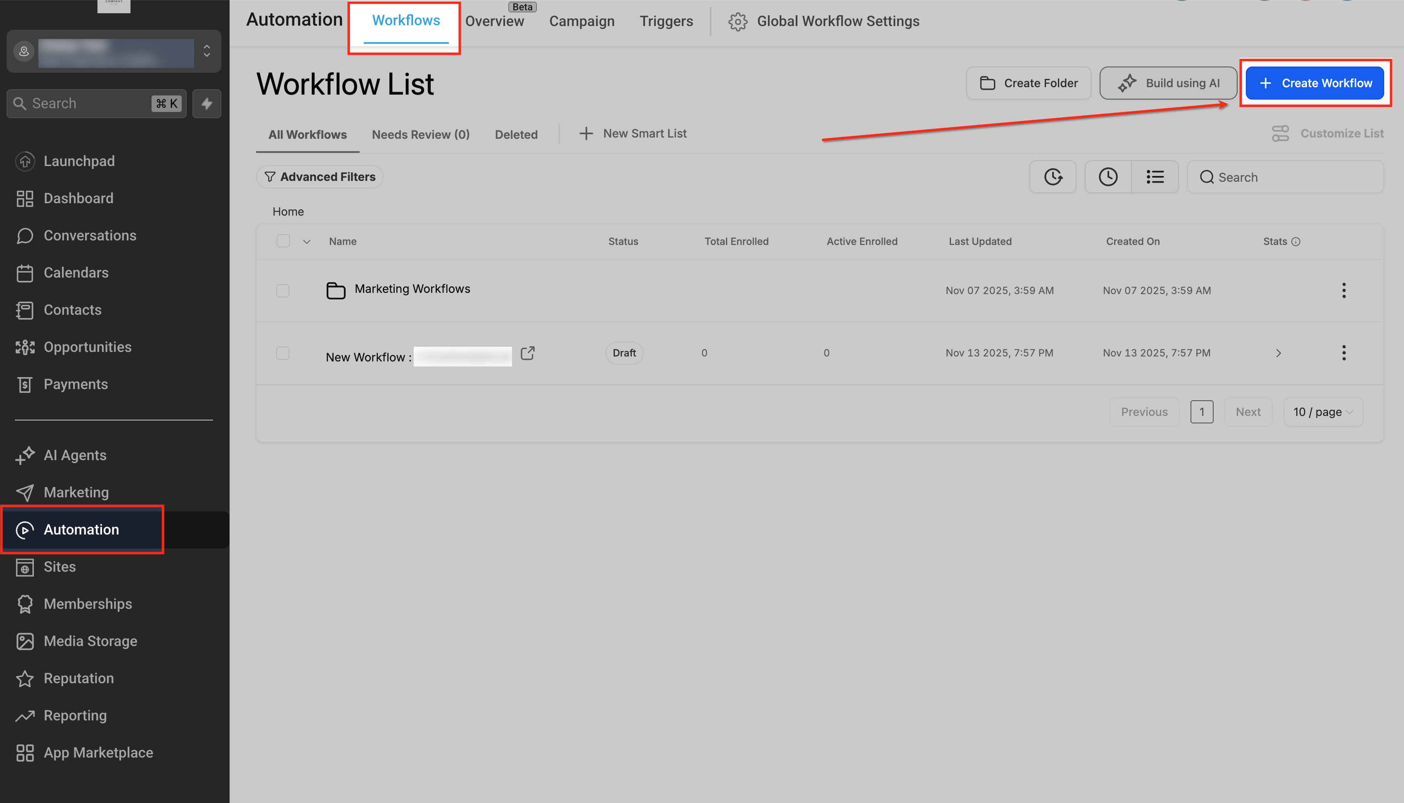
Task: Expand the chevron next to the header checkbox
Action: (307, 242)
